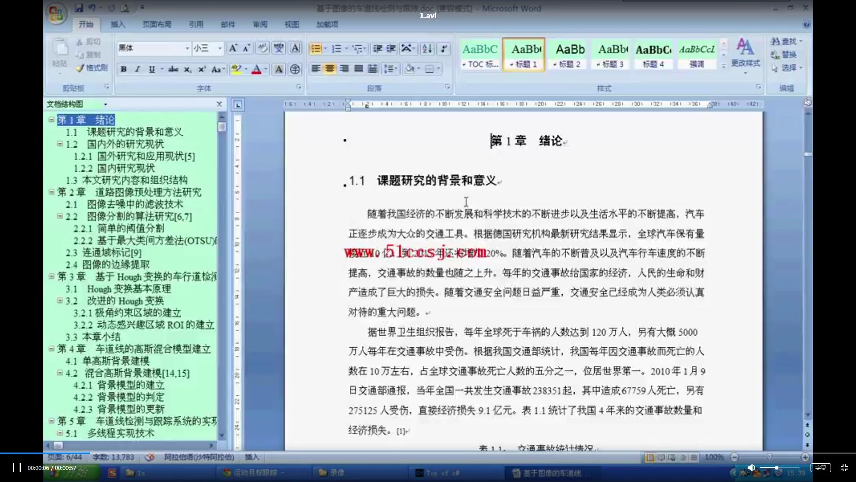
Task: Apply the TOC 标题 style
Action: (480, 55)
